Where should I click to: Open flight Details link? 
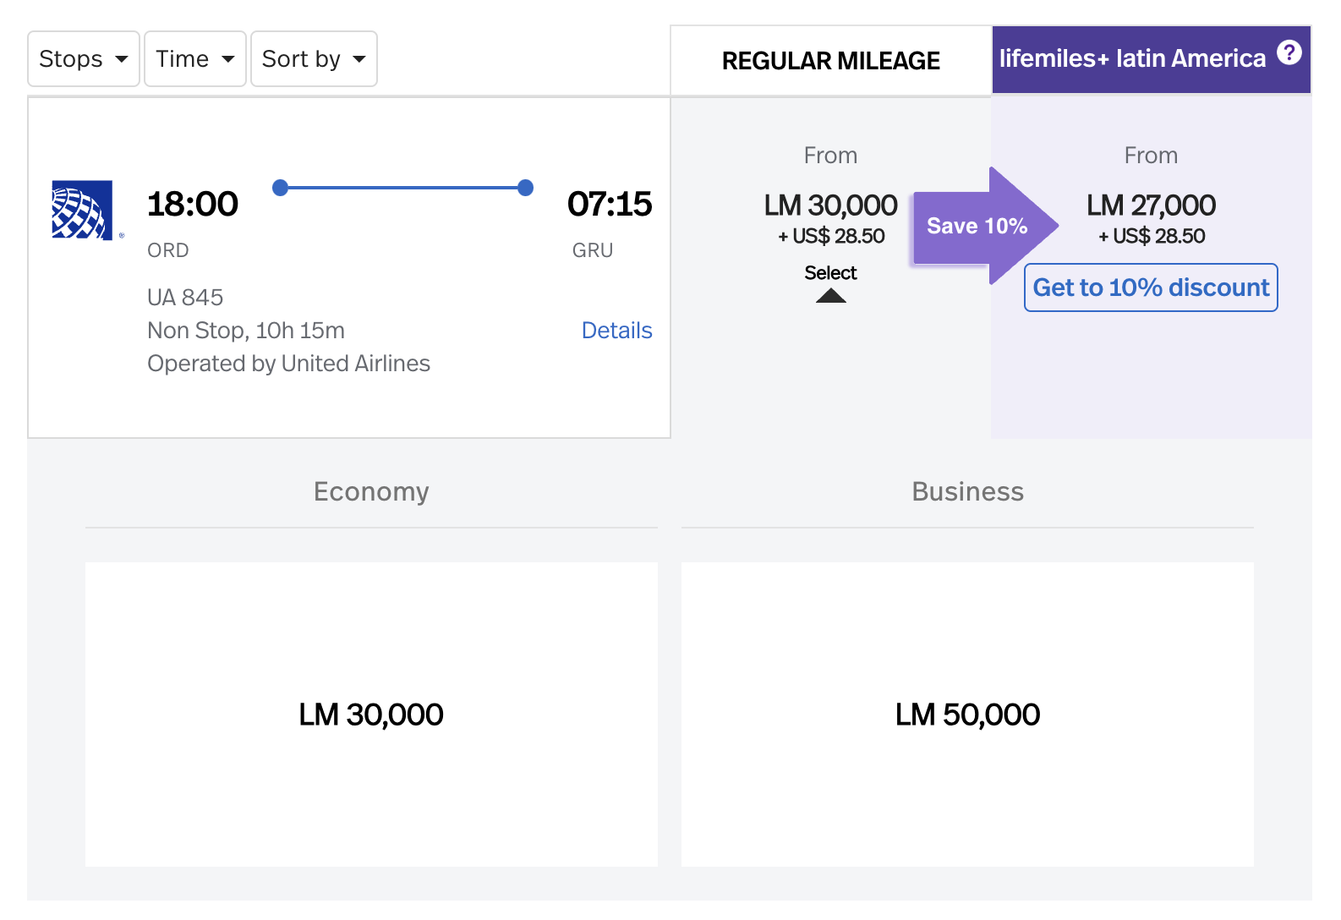click(x=616, y=331)
